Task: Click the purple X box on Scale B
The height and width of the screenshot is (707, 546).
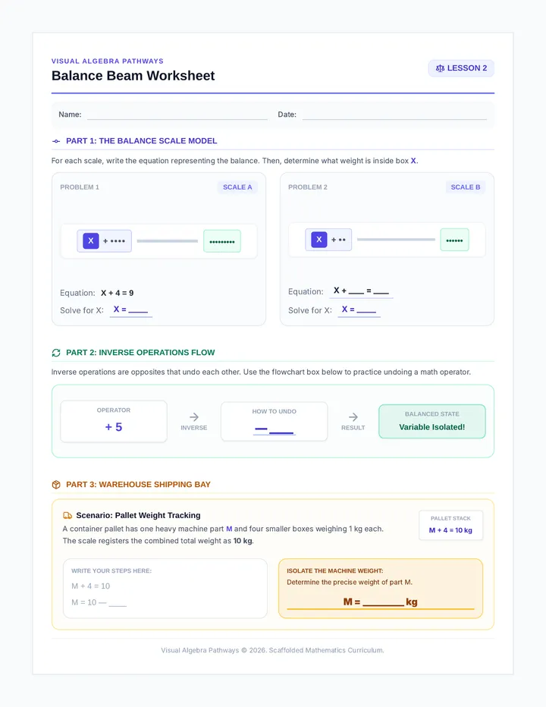Action: coord(318,240)
